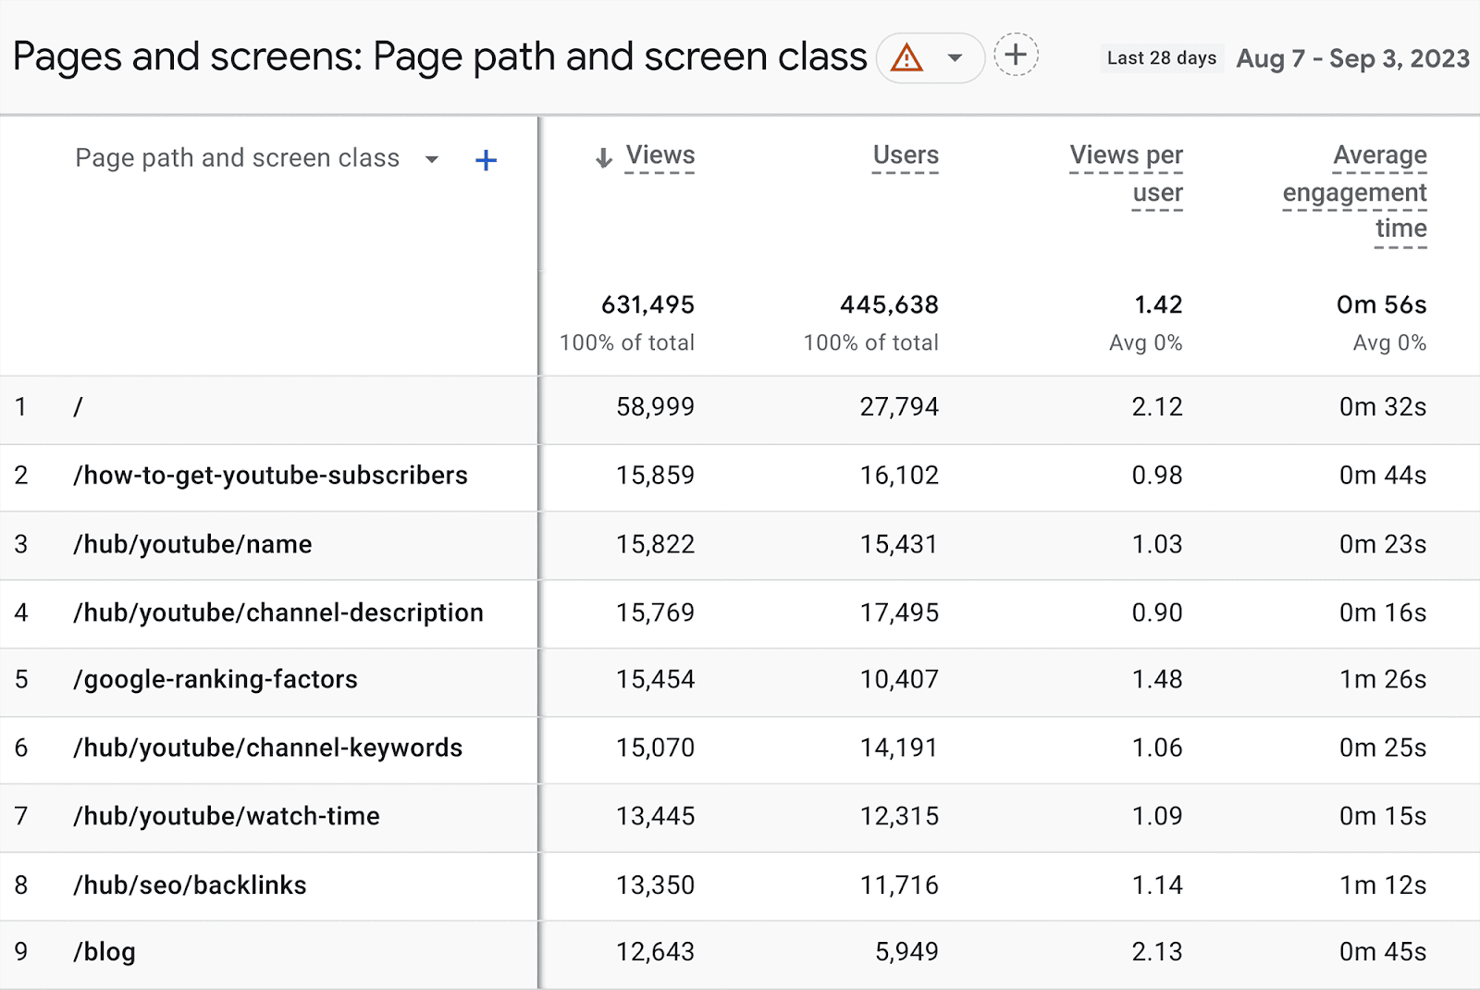
Task: Sort table by Users column header
Action: pyautogui.click(x=905, y=155)
